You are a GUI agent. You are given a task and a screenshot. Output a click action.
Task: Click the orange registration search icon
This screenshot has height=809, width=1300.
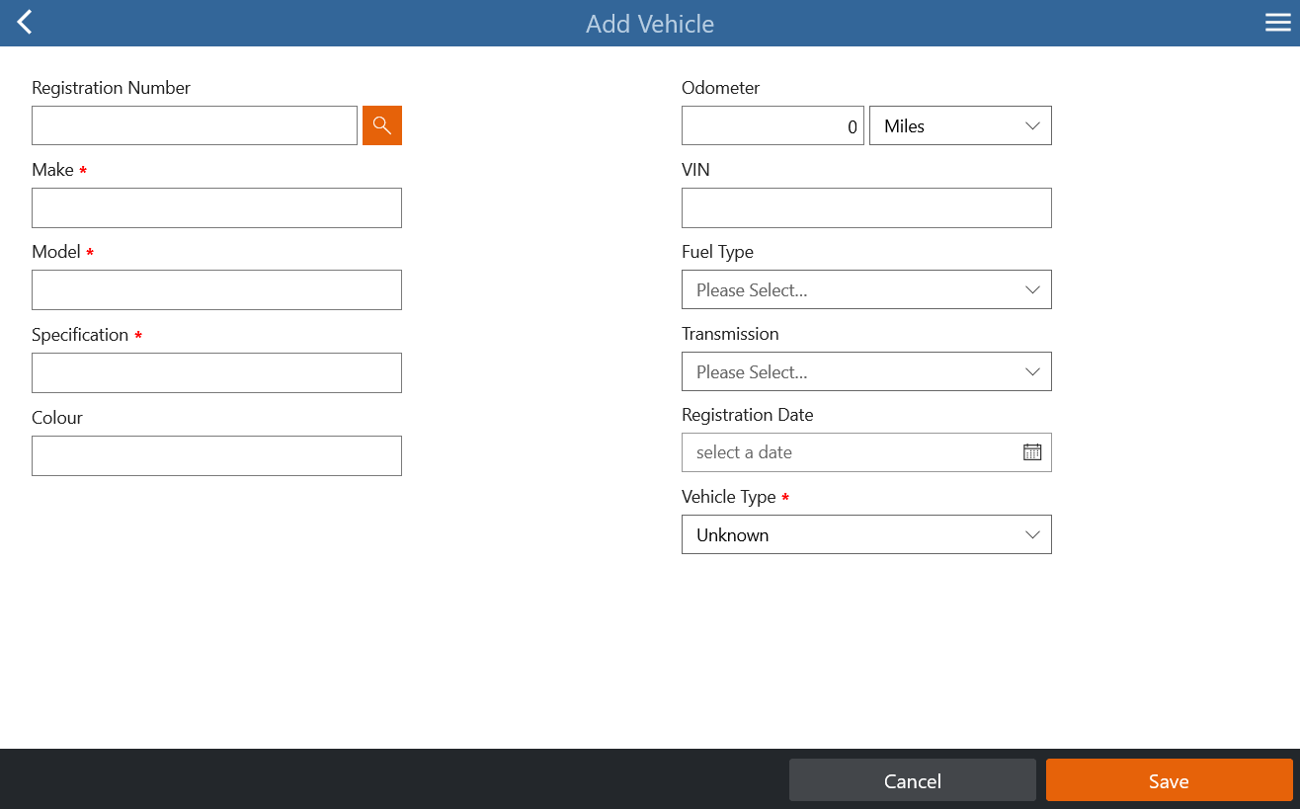click(x=382, y=125)
